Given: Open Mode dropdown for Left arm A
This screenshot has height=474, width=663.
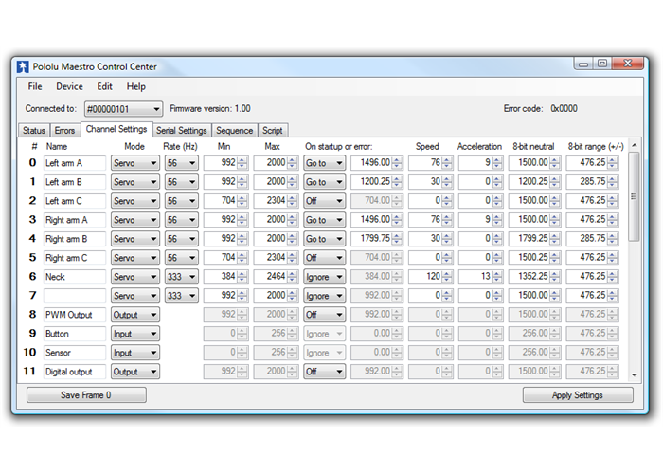Looking at the screenshot, I should tap(134, 163).
